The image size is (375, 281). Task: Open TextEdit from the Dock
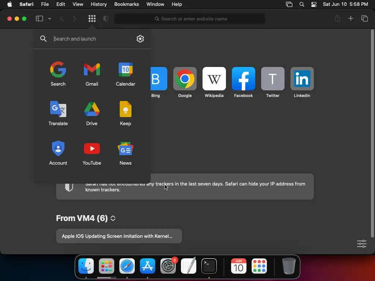click(189, 266)
